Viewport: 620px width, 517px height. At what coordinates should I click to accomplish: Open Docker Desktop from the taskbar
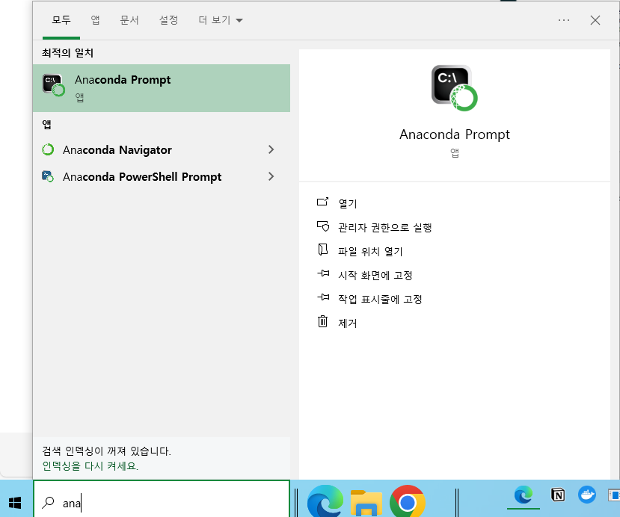coord(587,495)
